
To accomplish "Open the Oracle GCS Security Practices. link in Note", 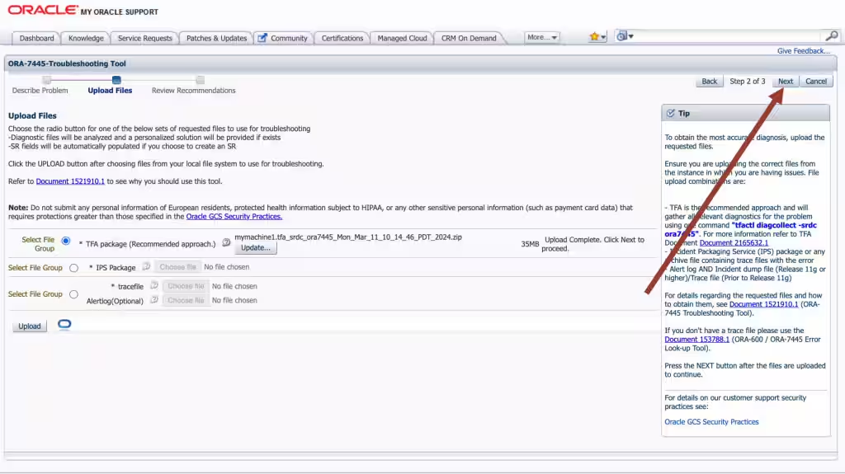I will pyautogui.click(x=234, y=216).
